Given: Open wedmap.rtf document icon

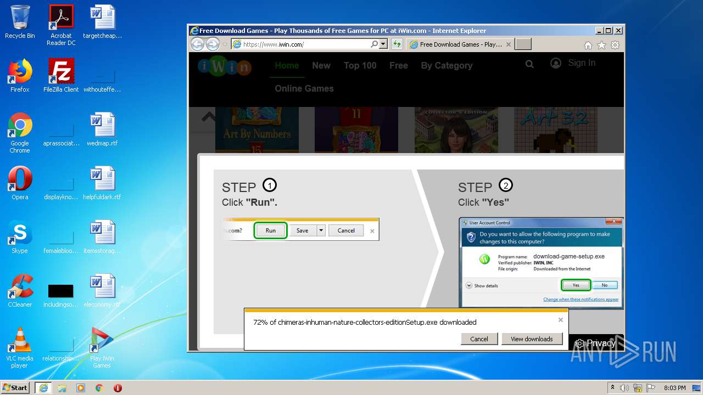Looking at the screenshot, I should [x=102, y=129].
